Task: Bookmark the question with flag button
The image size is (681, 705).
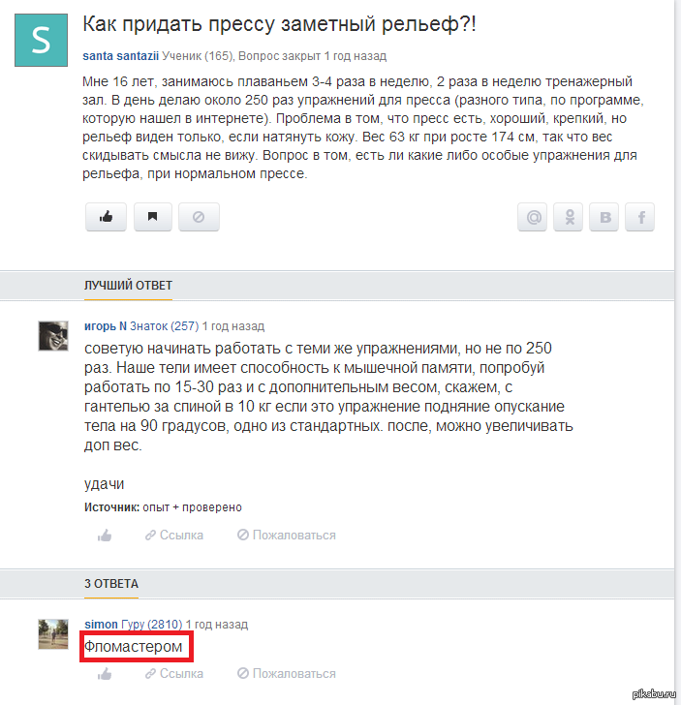Action: 152,217
